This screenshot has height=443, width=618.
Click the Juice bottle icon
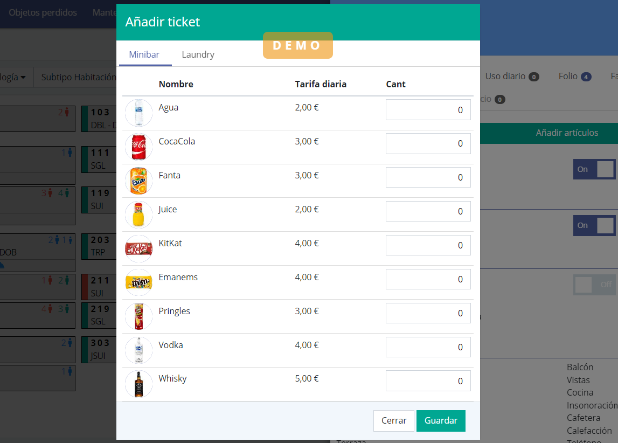point(139,215)
